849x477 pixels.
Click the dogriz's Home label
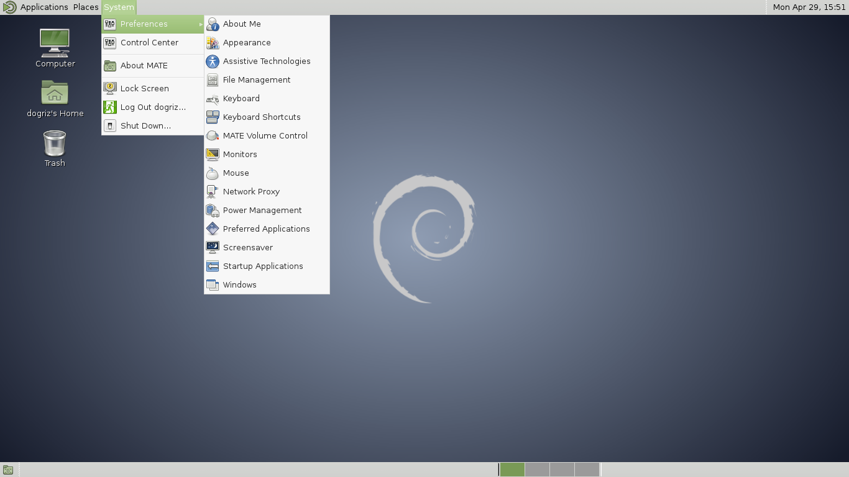pos(55,114)
